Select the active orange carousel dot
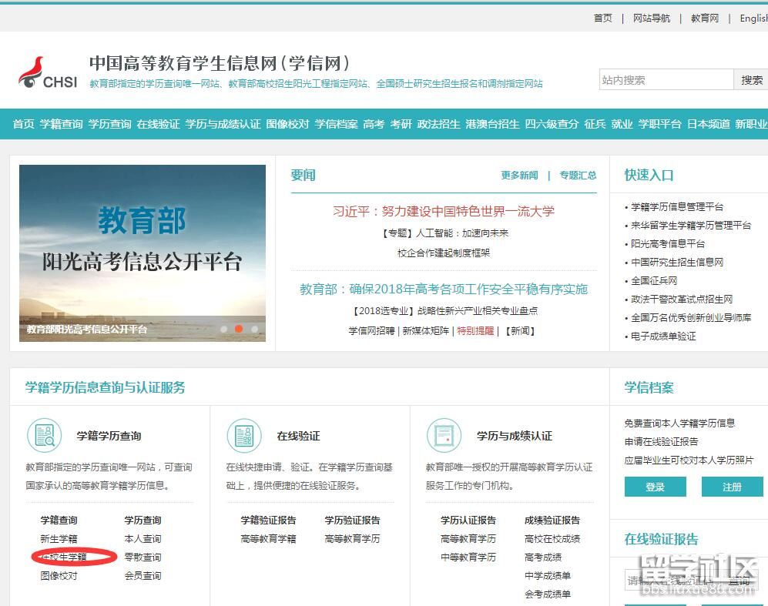The width and height of the screenshot is (768, 606). click(x=239, y=329)
